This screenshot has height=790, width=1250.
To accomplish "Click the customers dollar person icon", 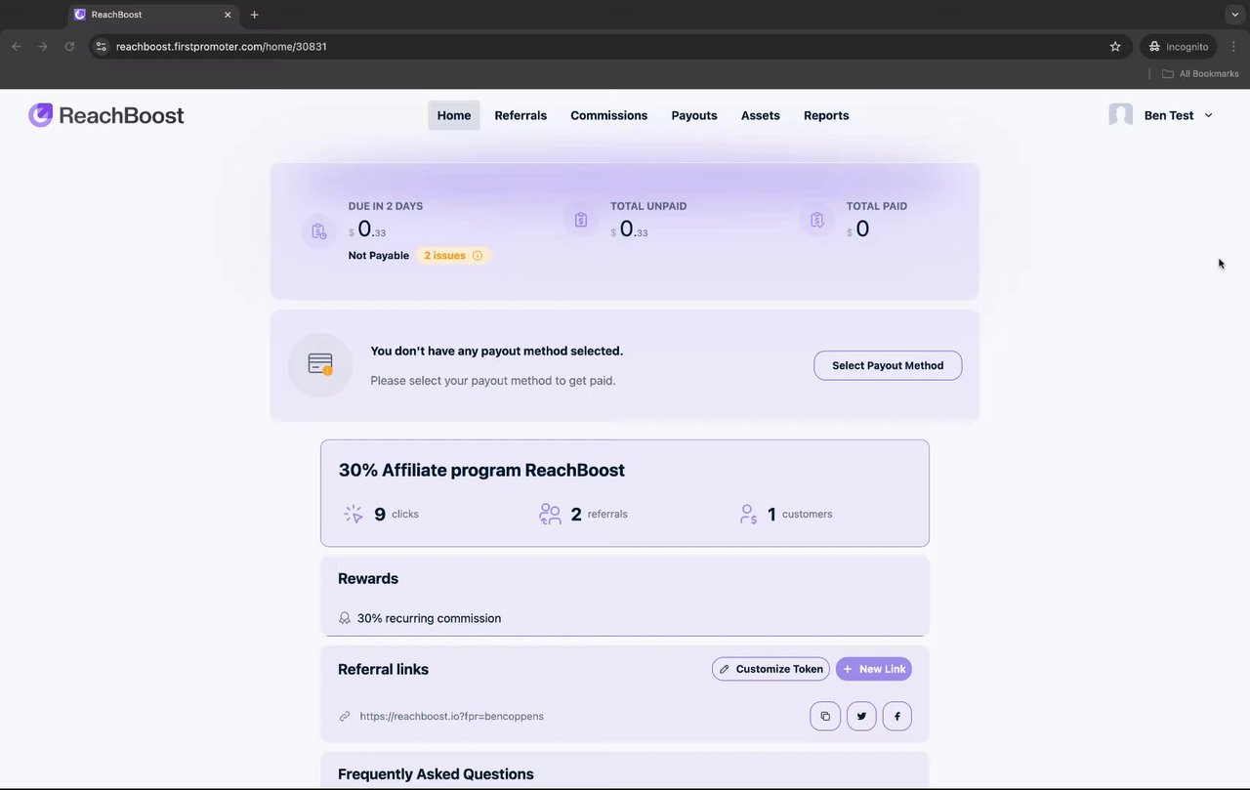I will (x=749, y=514).
